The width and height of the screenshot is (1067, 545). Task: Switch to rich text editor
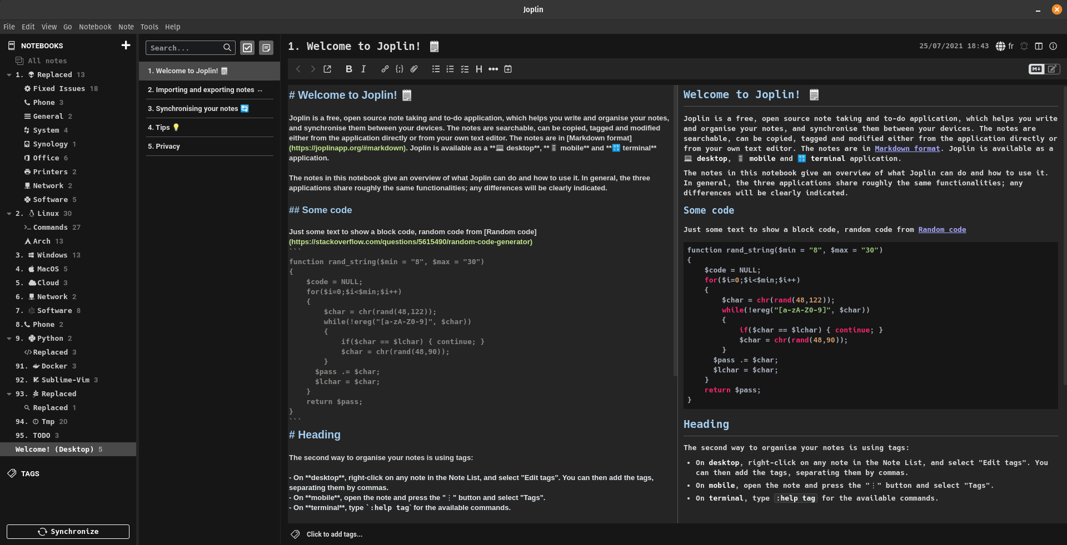tap(1053, 69)
